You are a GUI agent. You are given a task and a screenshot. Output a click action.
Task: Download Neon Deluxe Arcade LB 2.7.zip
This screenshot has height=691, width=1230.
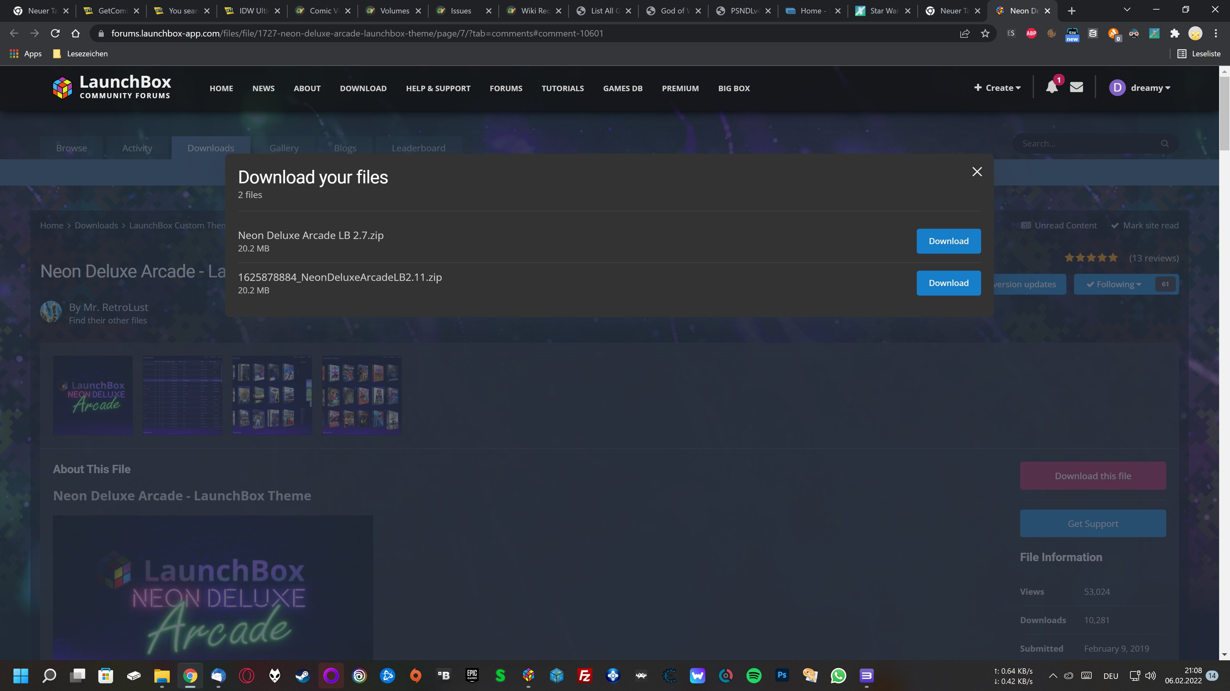click(948, 241)
